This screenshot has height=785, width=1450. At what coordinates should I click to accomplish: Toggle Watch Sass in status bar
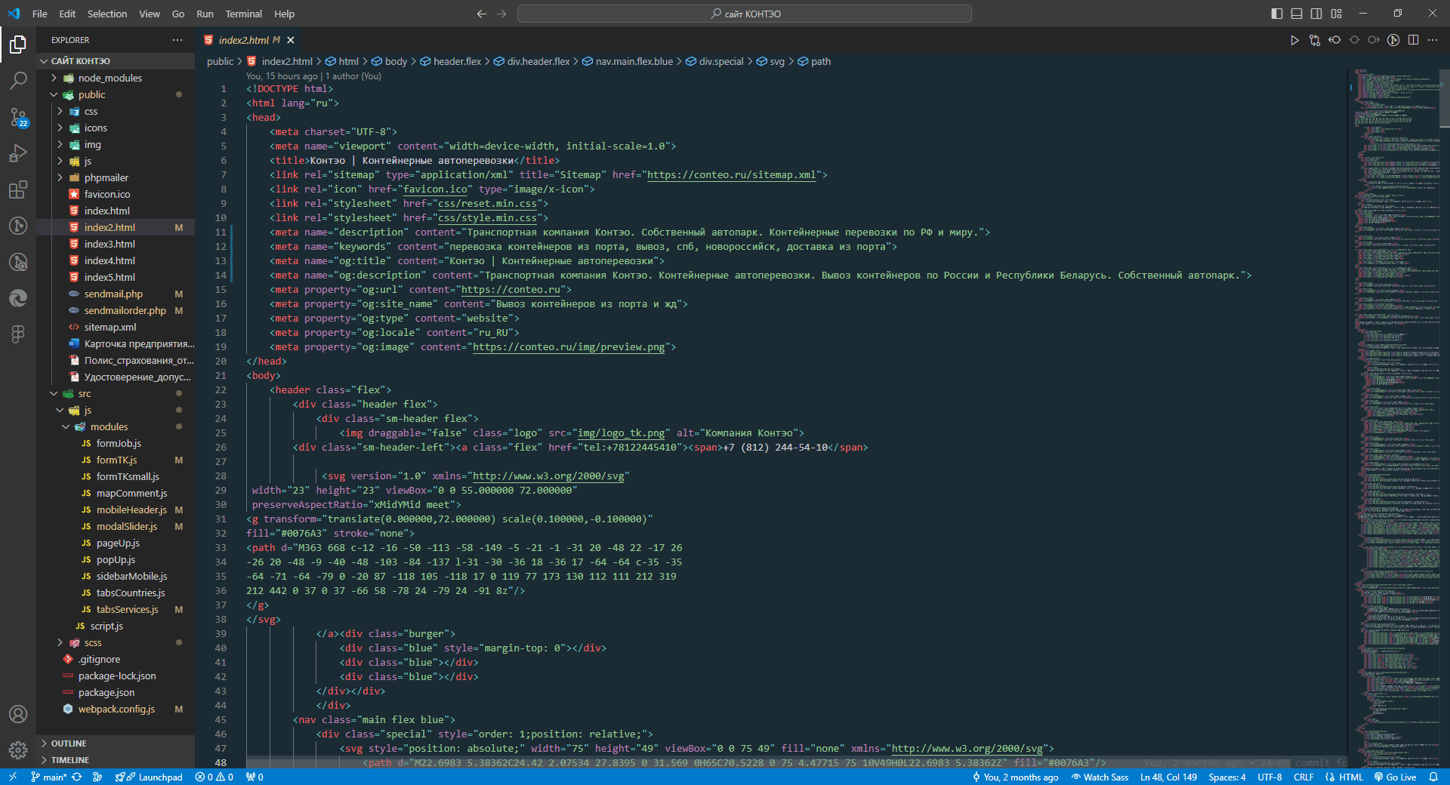pyautogui.click(x=1100, y=777)
